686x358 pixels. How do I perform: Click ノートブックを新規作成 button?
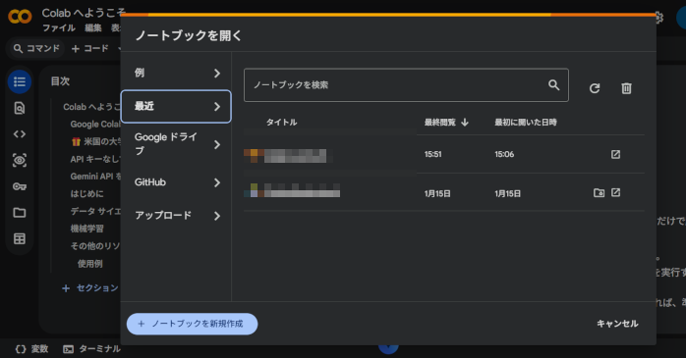click(192, 324)
